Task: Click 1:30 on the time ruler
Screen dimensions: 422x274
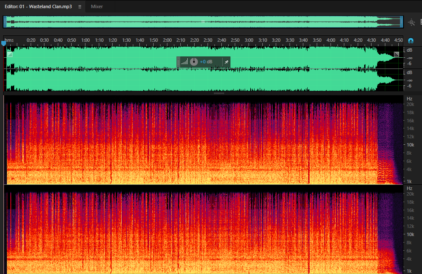Action: (126, 40)
